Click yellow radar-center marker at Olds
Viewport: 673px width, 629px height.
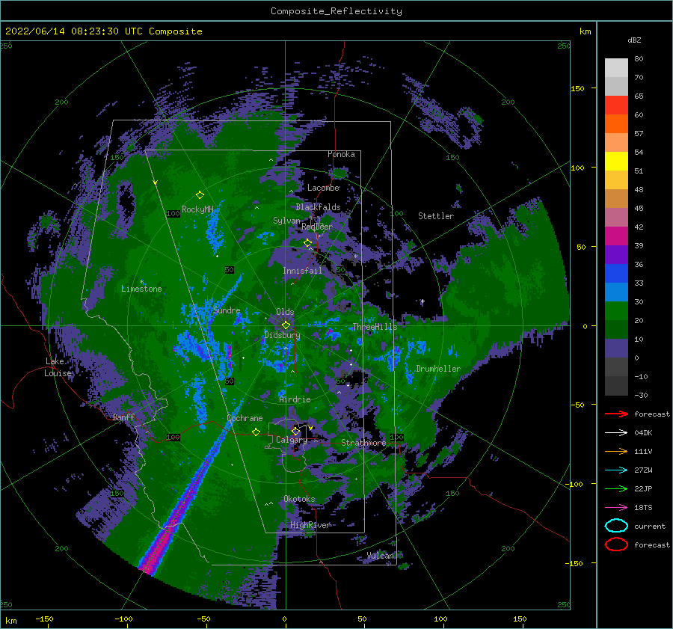[286, 325]
